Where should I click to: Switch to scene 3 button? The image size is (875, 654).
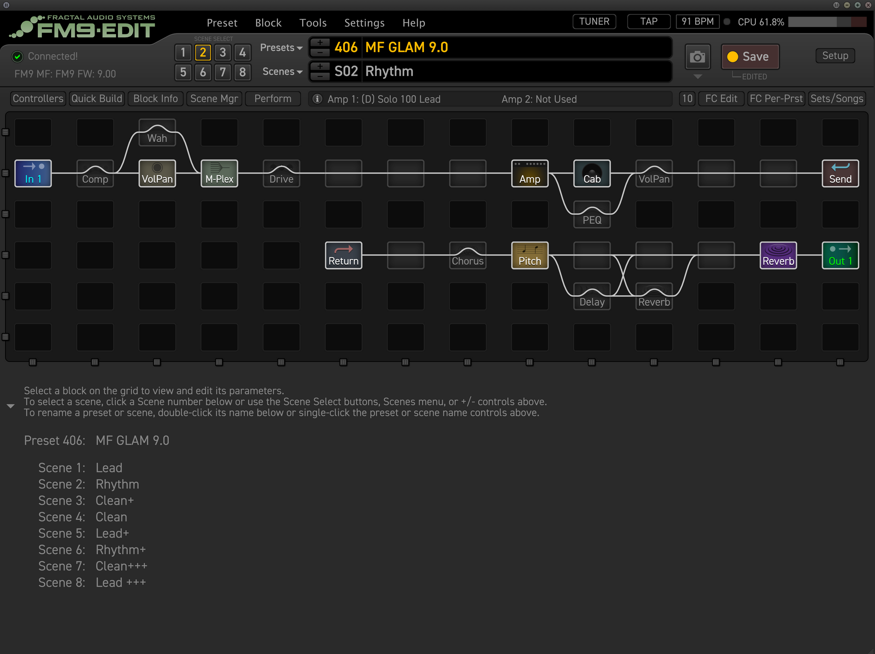click(223, 53)
